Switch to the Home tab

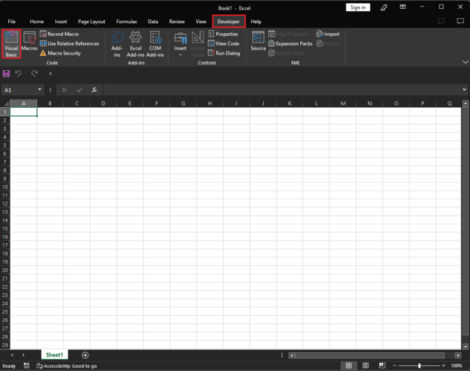36,21
